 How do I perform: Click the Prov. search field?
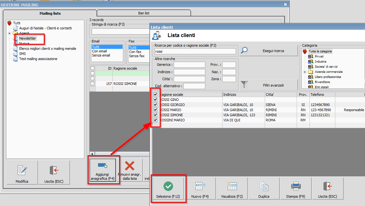(x=229, y=65)
